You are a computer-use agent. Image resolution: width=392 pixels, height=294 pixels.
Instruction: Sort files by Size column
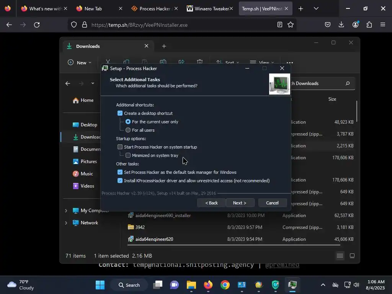[x=332, y=99]
